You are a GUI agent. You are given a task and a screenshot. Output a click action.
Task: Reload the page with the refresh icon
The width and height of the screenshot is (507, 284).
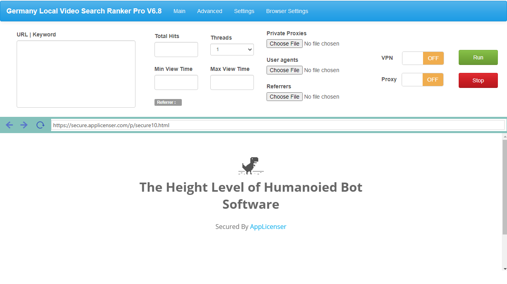40,125
